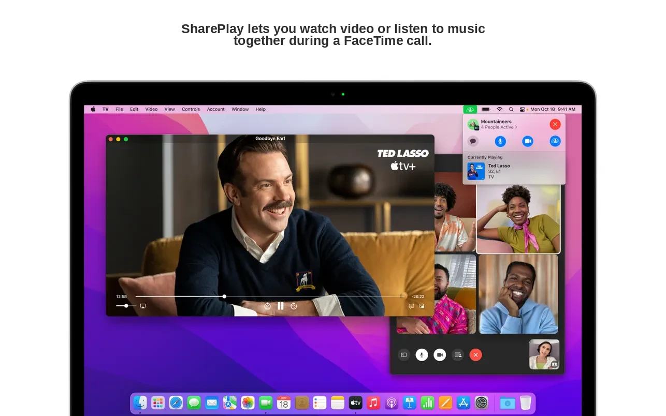The image size is (666, 416).
Task: Open Control Center in menu bar
Action: click(x=523, y=109)
